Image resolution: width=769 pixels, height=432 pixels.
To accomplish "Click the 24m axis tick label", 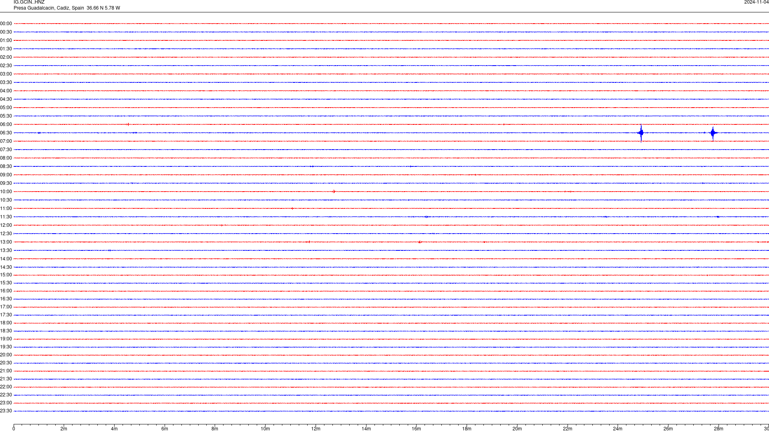I will point(618,429).
